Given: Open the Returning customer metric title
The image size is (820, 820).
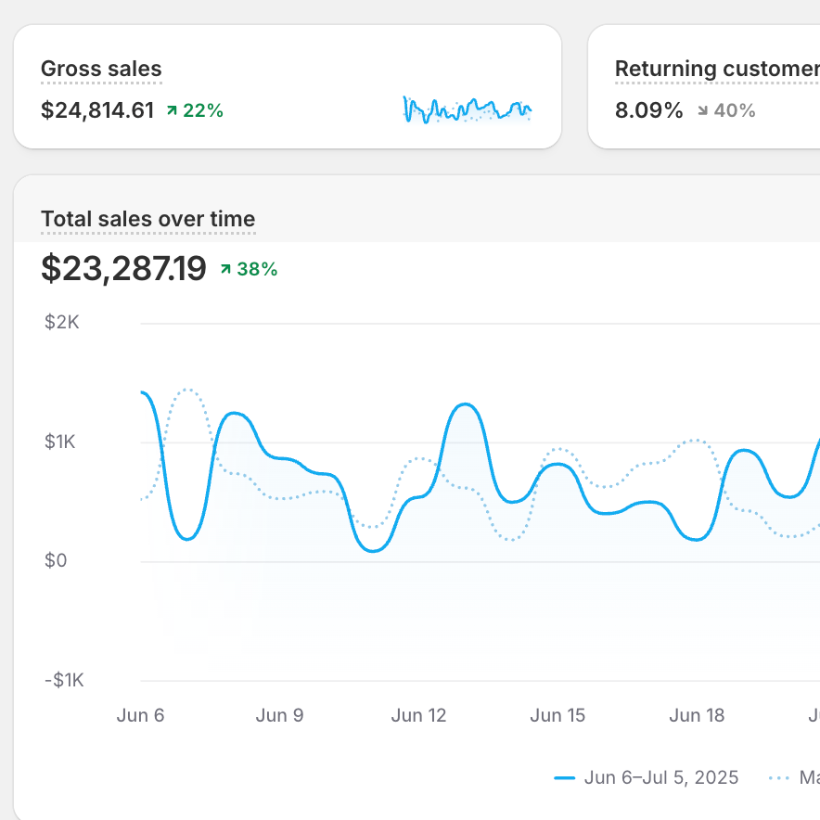Looking at the screenshot, I should 718,69.
